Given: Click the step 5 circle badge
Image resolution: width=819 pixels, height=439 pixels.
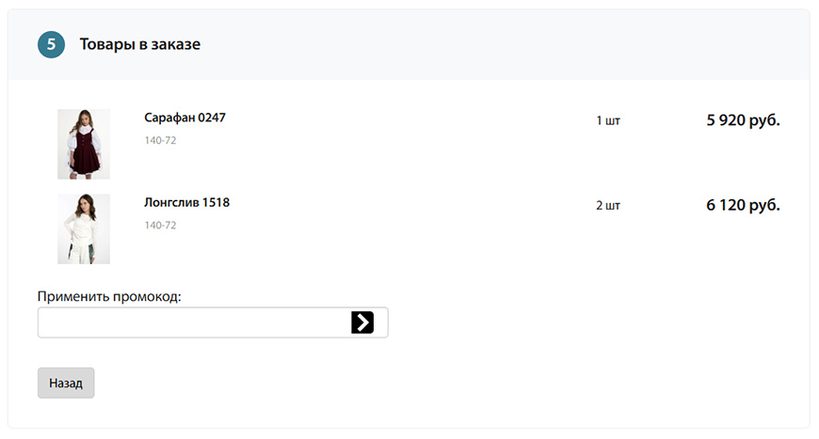Looking at the screenshot, I should (51, 44).
